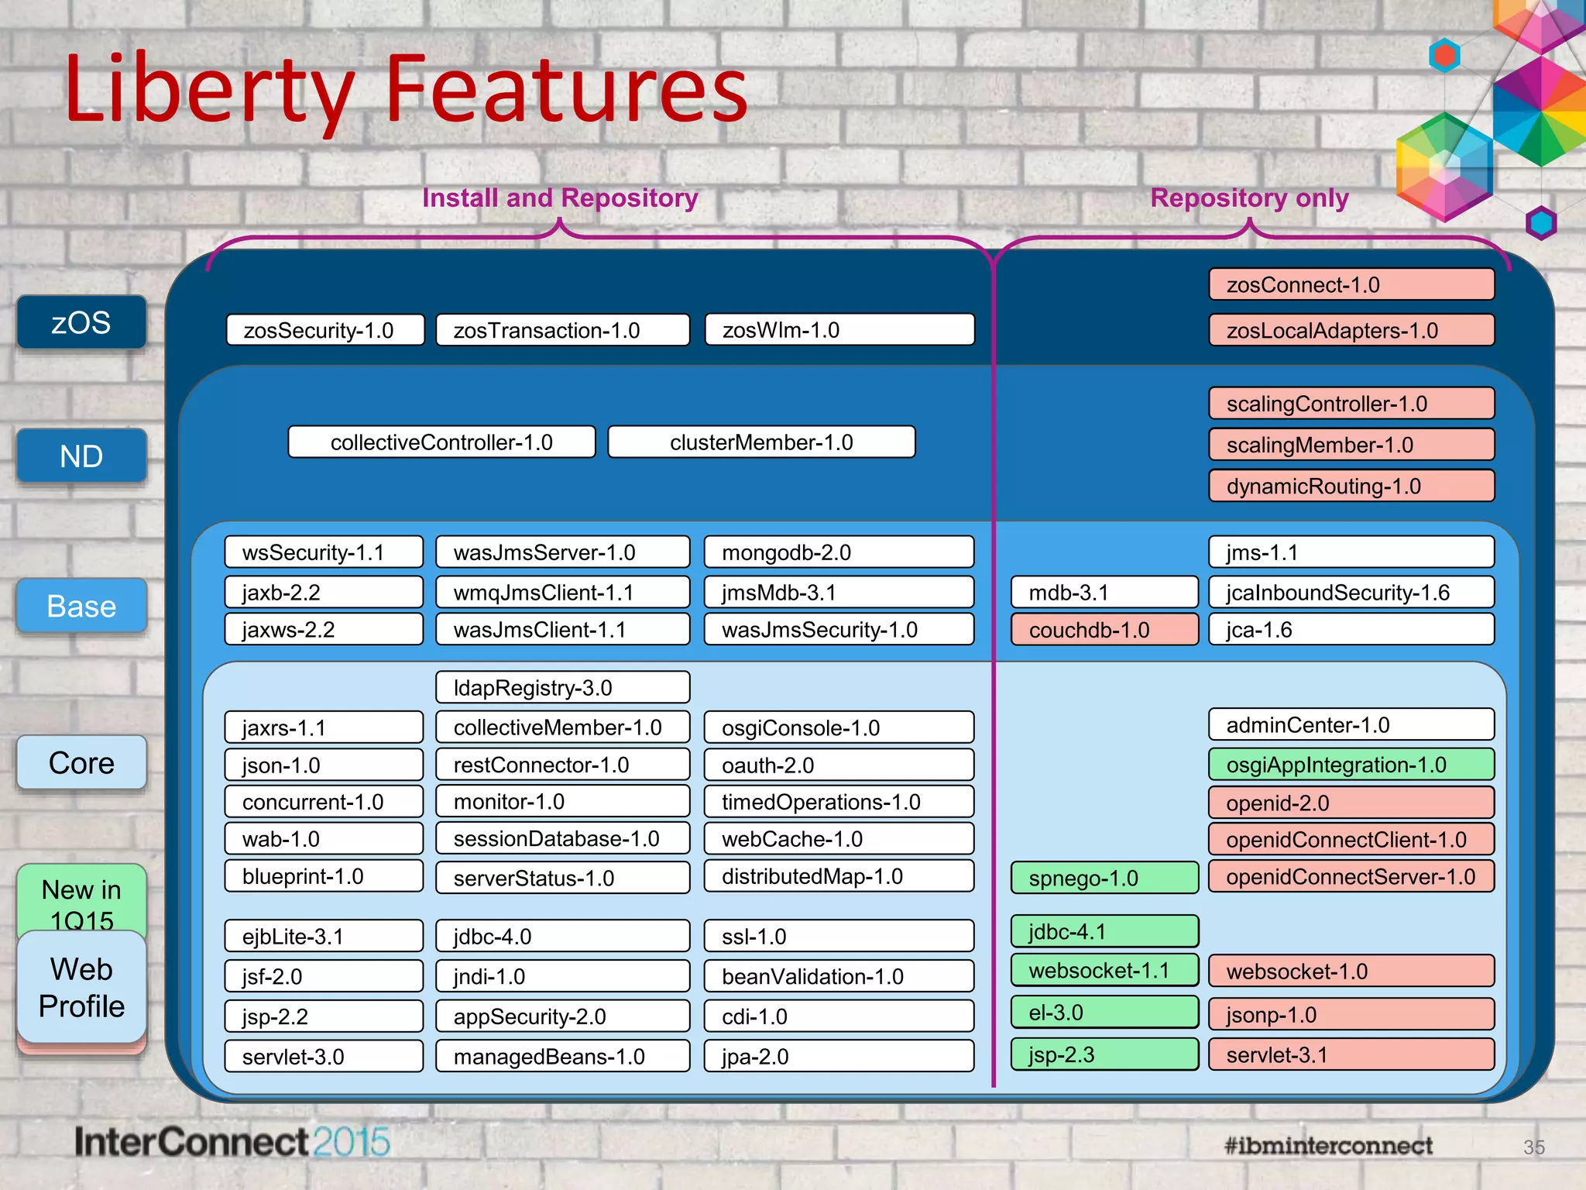This screenshot has width=1586, height=1190.
Task: Click the green spnego-1.0 feature box
Action: (1104, 878)
